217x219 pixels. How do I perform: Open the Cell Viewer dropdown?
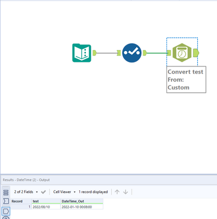point(64,192)
